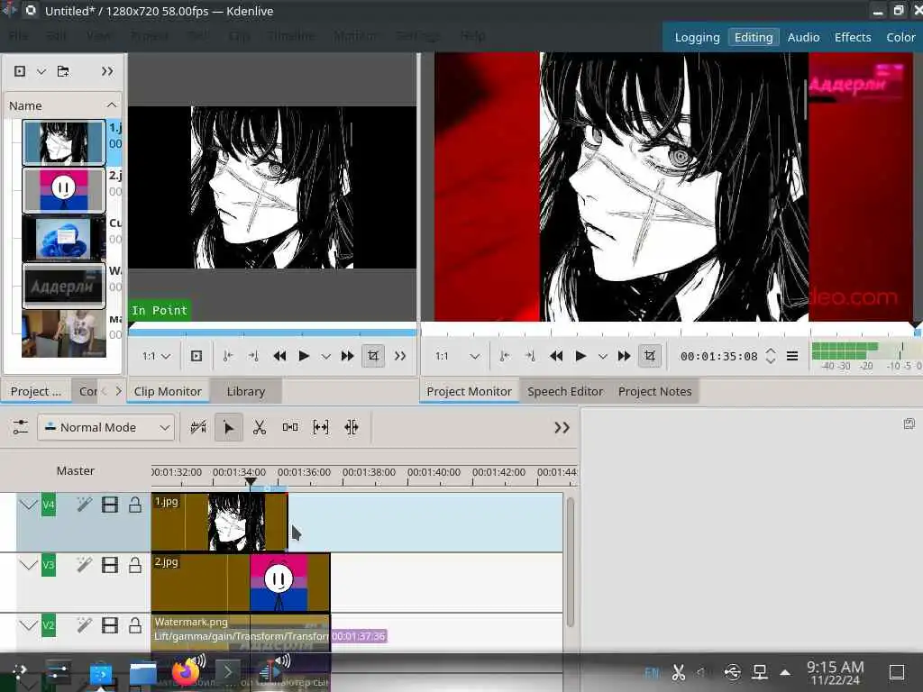Play the clip in Clip Monitor
Viewport: 923px width, 692px height.
click(x=304, y=356)
